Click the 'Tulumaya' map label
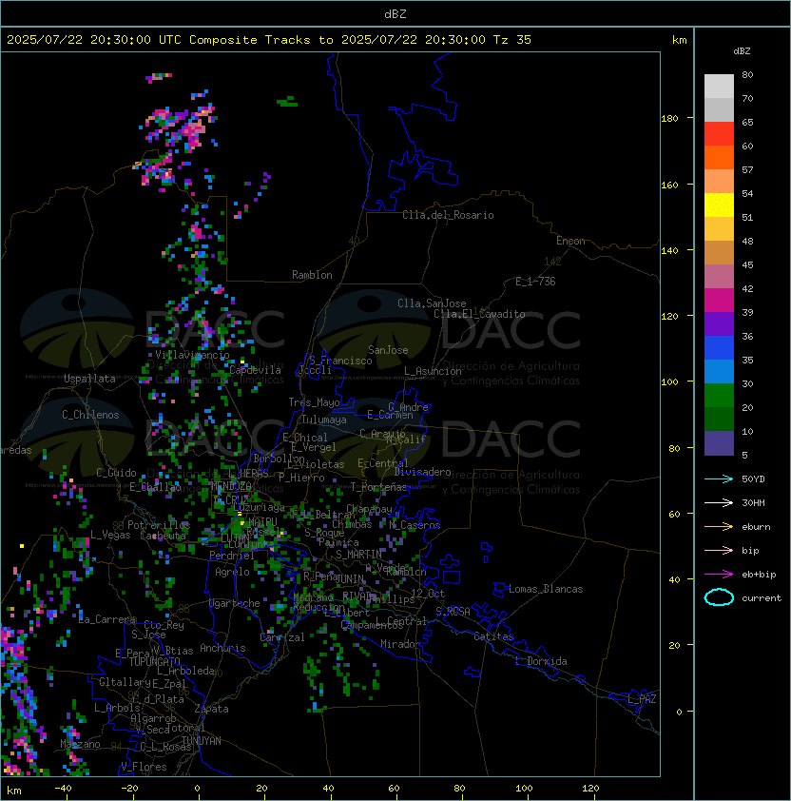791x801 pixels. (x=324, y=420)
